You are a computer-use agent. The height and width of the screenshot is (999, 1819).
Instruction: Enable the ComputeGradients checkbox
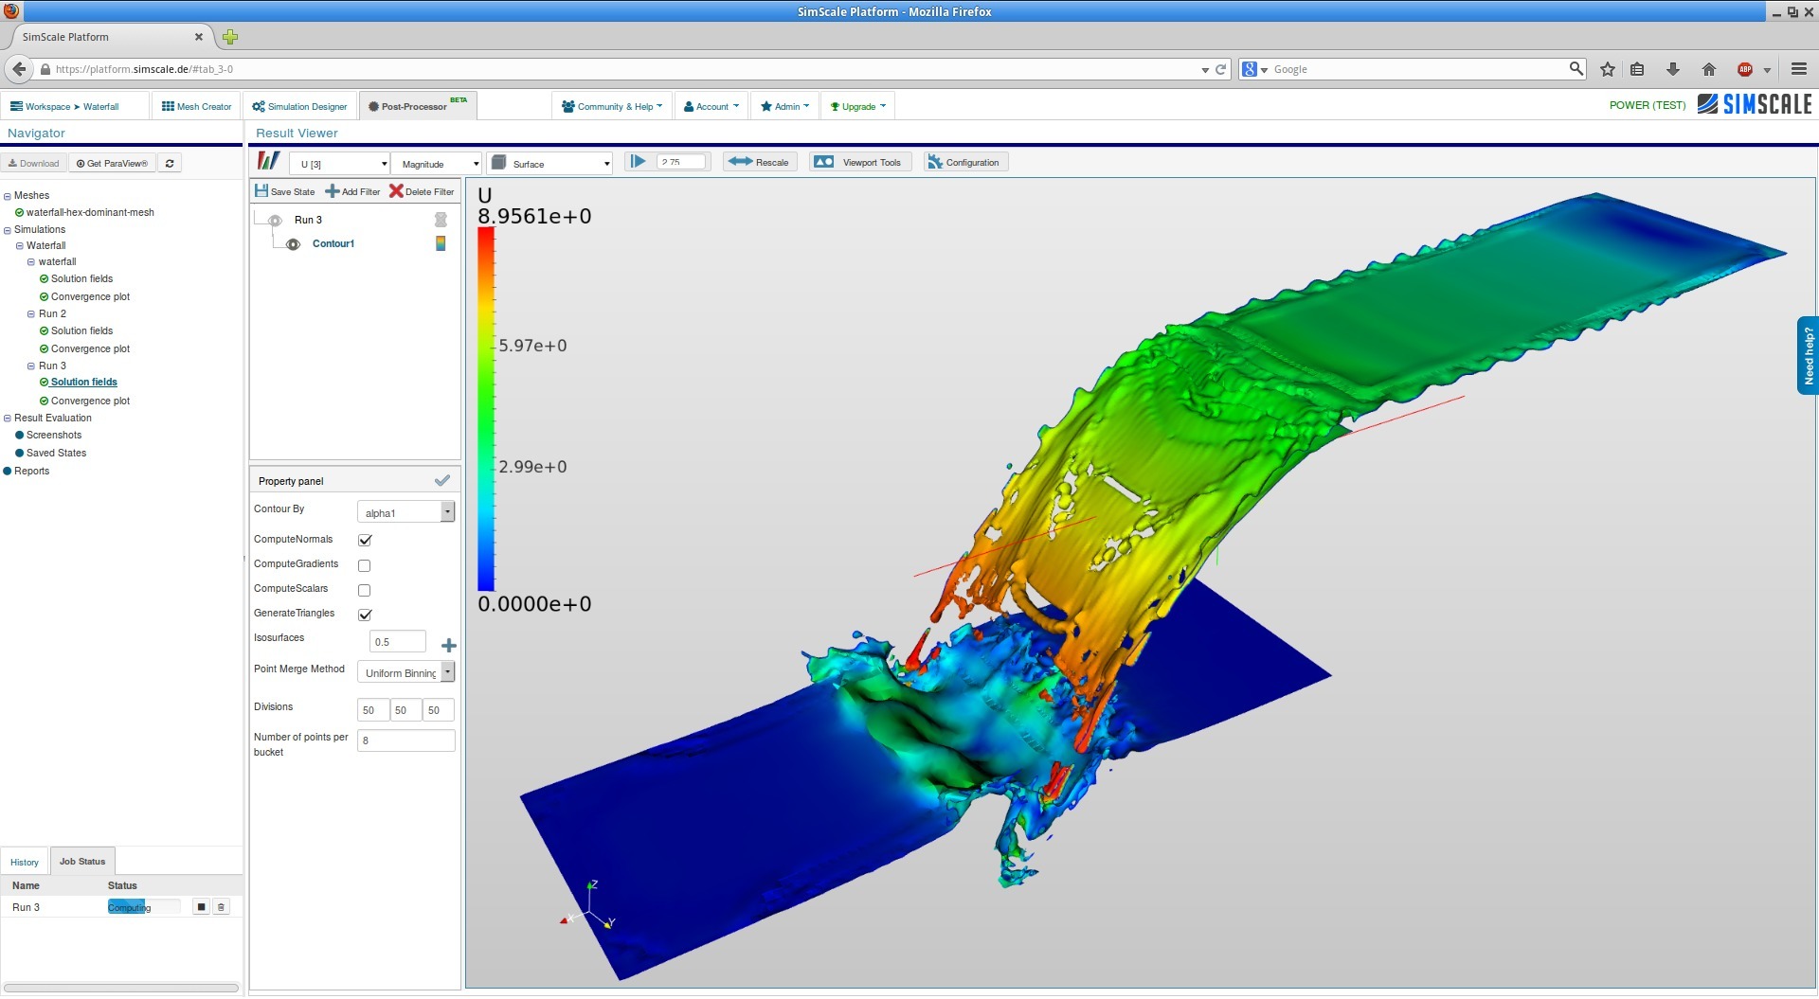364,564
